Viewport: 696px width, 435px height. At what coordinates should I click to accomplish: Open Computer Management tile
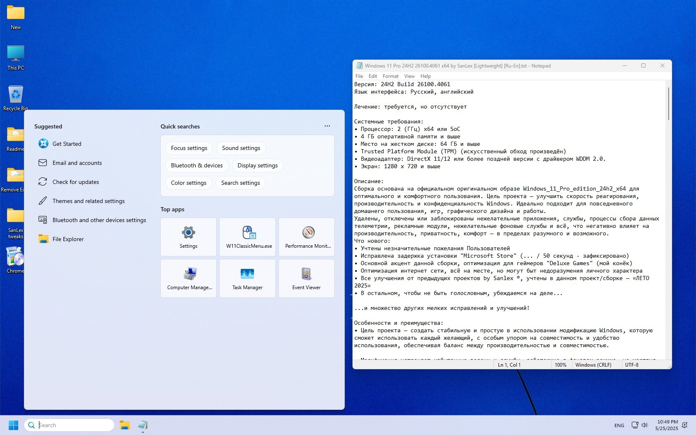pyautogui.click(x=188, y=278)
